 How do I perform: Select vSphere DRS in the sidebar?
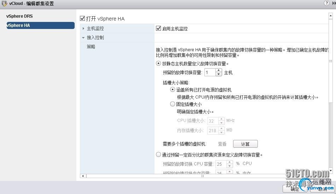19,16
